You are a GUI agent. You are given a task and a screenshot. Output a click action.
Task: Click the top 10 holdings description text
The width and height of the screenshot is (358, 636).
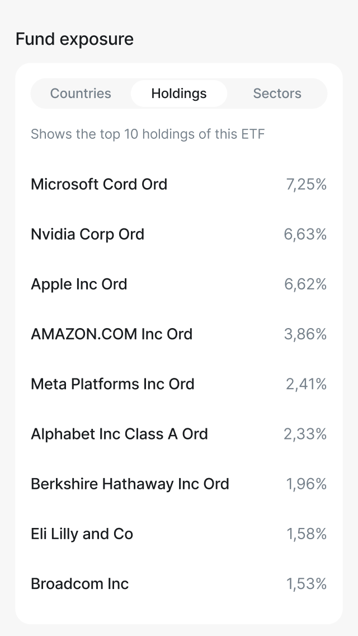coord(148,134)
